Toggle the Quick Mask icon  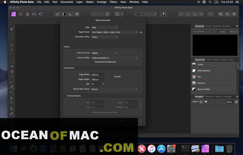click(x=117, y=14)
